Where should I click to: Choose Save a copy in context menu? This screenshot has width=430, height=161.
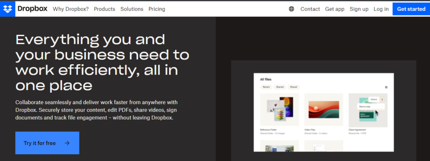371,106
